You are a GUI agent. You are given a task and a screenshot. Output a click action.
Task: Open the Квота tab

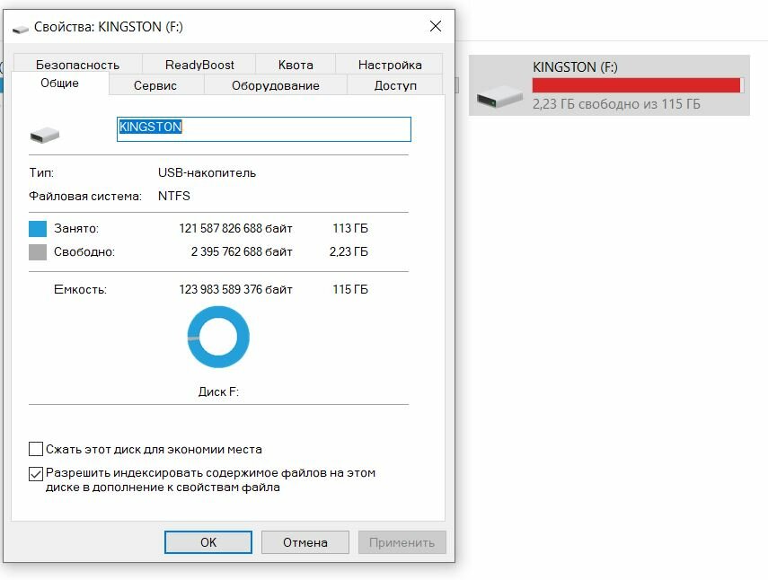click(x=296, y=65)
